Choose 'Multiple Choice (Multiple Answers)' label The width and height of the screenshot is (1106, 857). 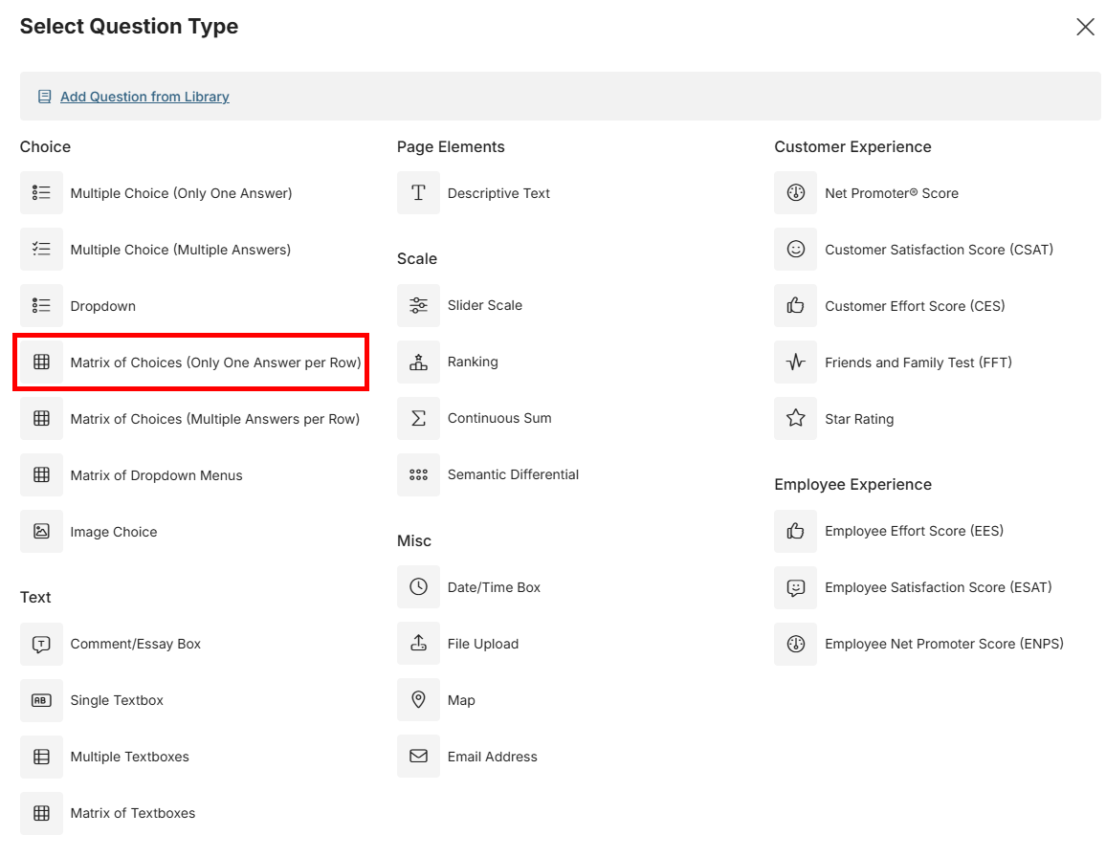[x=181, y=250]
